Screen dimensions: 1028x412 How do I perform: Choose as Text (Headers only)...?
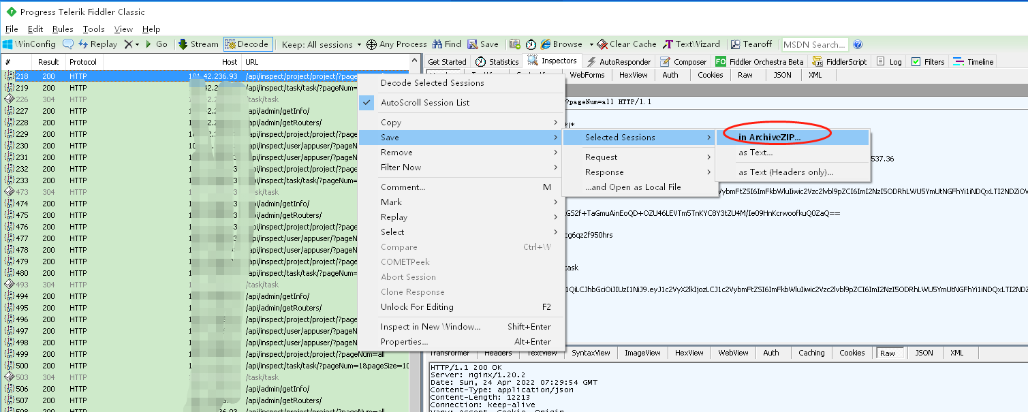(792, 172)
